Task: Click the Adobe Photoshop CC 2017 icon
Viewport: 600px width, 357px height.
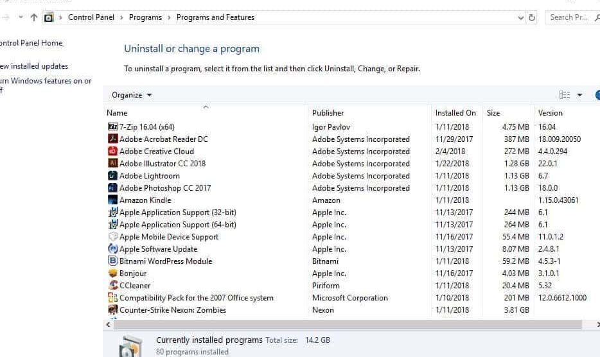Action: click(113, 188)
